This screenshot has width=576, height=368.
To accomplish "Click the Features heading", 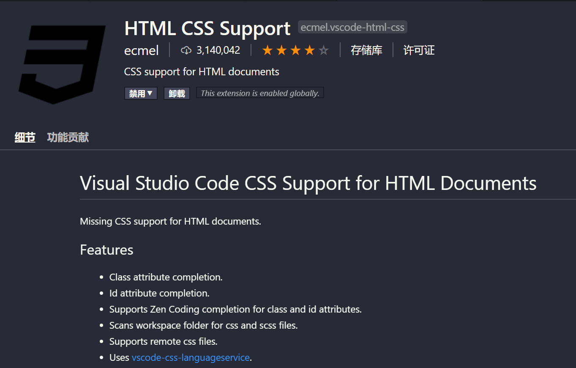I will tap(106, 250).
